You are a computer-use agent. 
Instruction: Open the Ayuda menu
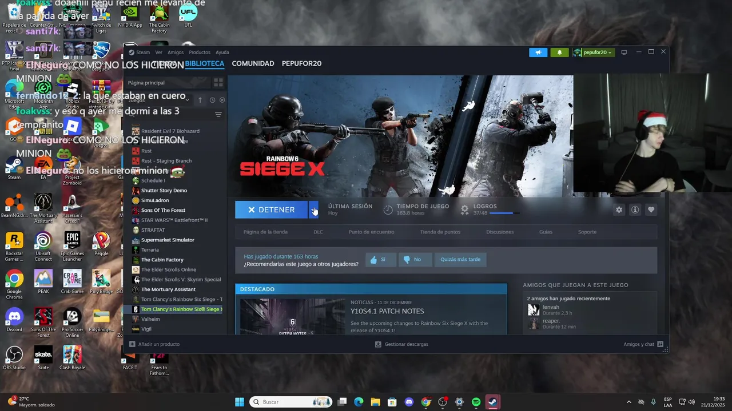pos(222,53)
